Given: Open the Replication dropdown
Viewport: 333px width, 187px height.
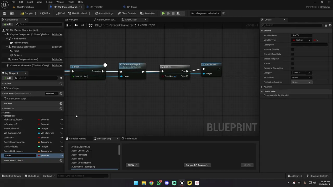Looking at the screenshot, I should coord(302,77).
